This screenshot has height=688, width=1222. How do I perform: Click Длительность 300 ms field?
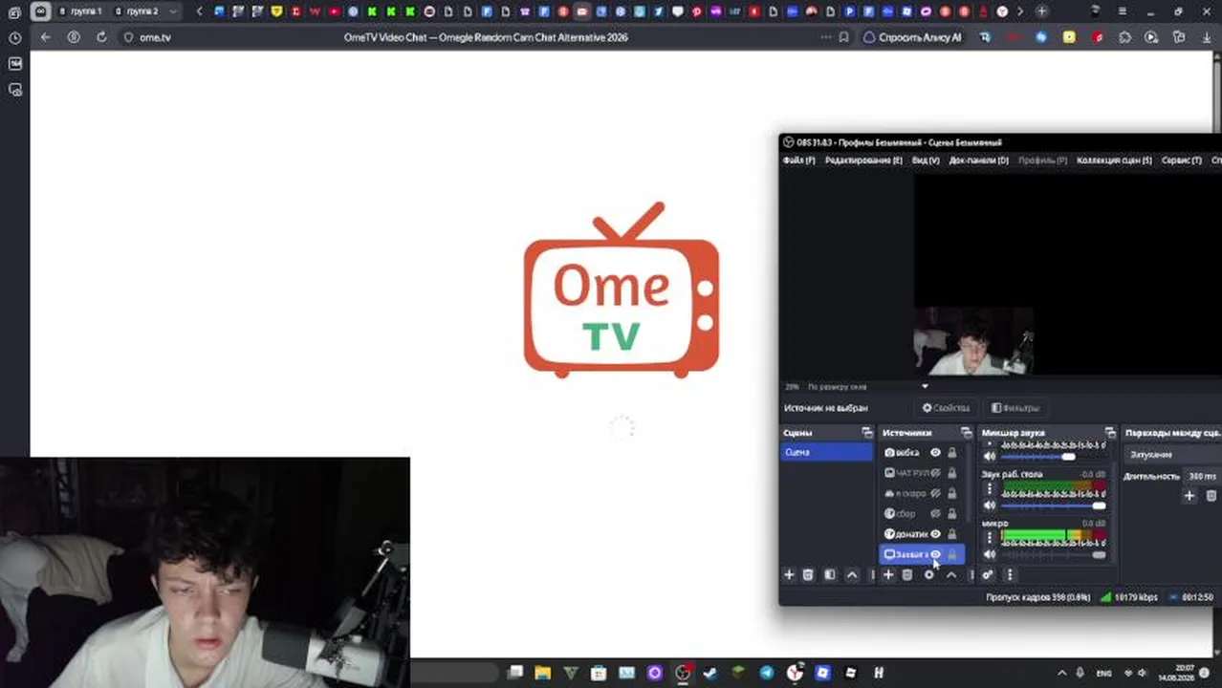tap(1203, 476)
